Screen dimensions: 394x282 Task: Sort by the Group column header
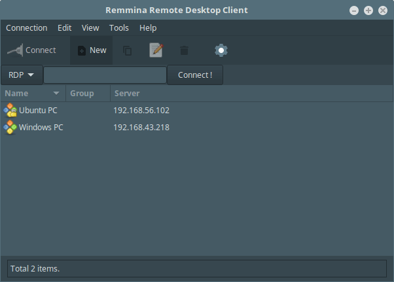point(82,94)
